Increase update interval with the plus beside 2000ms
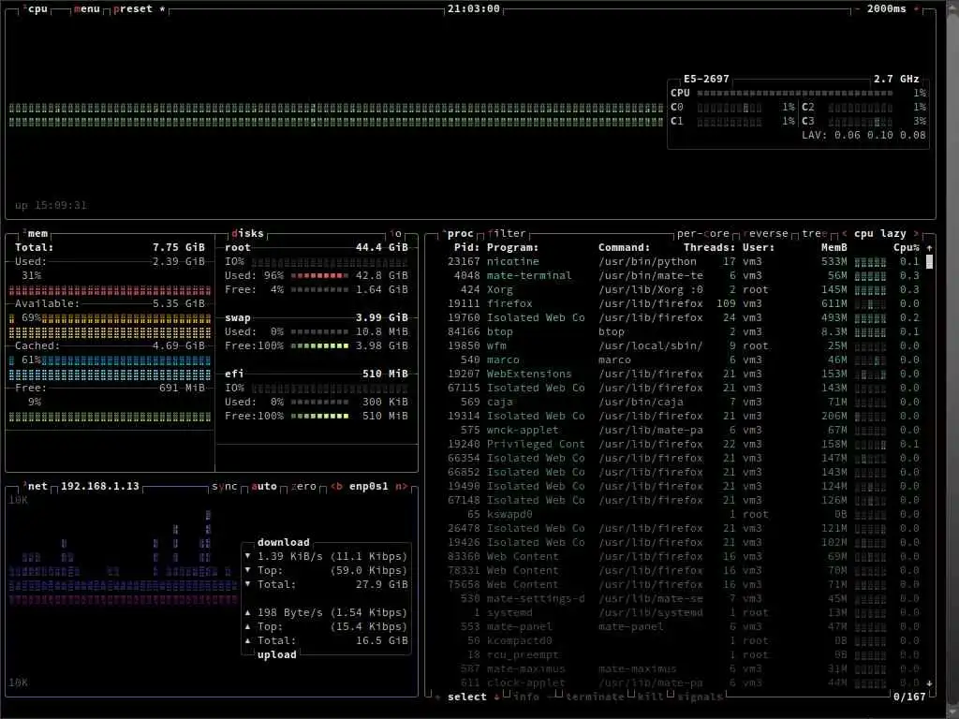Viewport: 959px width, 719px height. pos(916,9)
